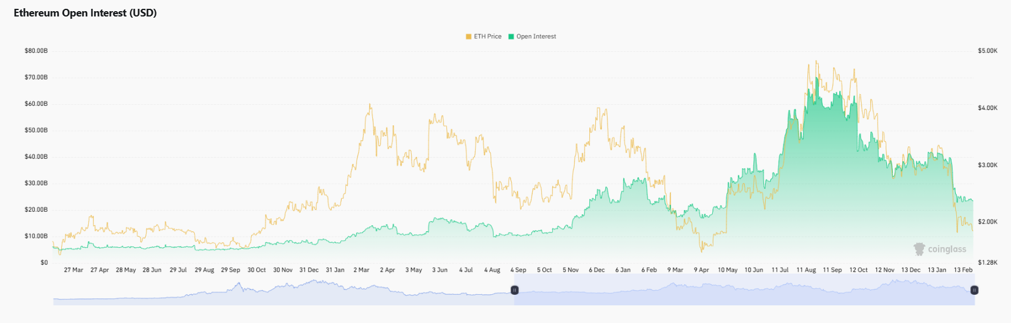Image resolution: width=1011 pixels, height=323 pixels.
Task: Click the green Open Interest legend swatch
Action: point(511,36)
